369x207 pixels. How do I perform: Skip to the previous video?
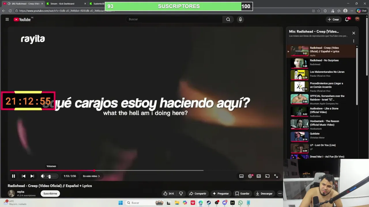coord(24,176)
